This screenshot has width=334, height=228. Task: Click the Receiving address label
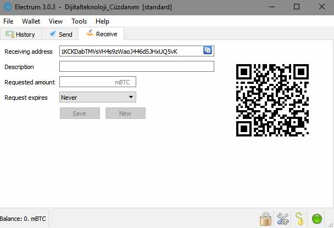pos(29,52)
